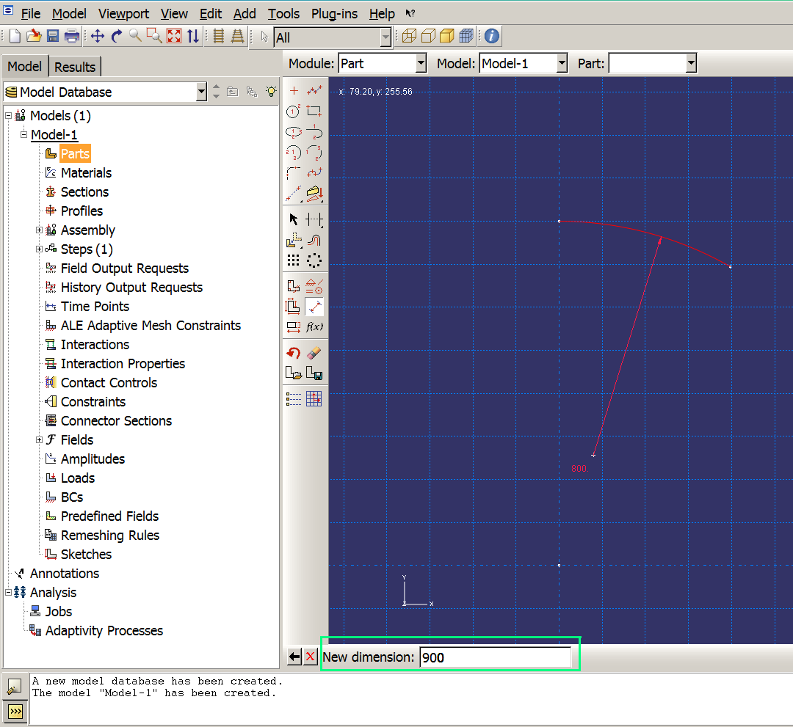
Task: Click the Cycle Views arrows icon
Action: [193, 36]
